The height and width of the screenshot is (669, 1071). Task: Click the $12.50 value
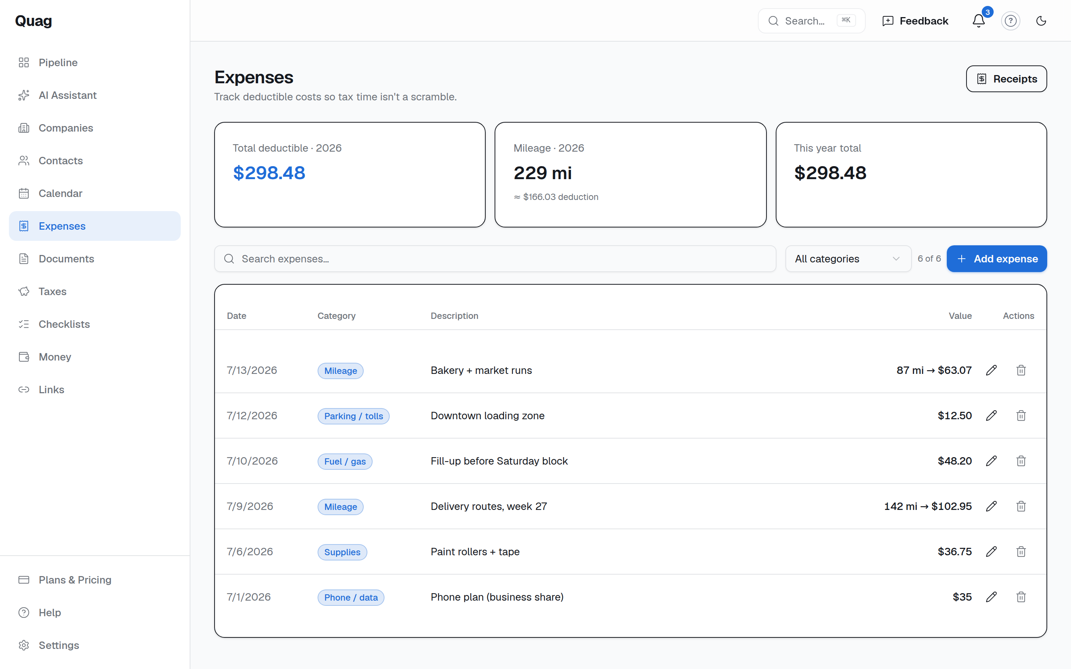tap(955, 416)
